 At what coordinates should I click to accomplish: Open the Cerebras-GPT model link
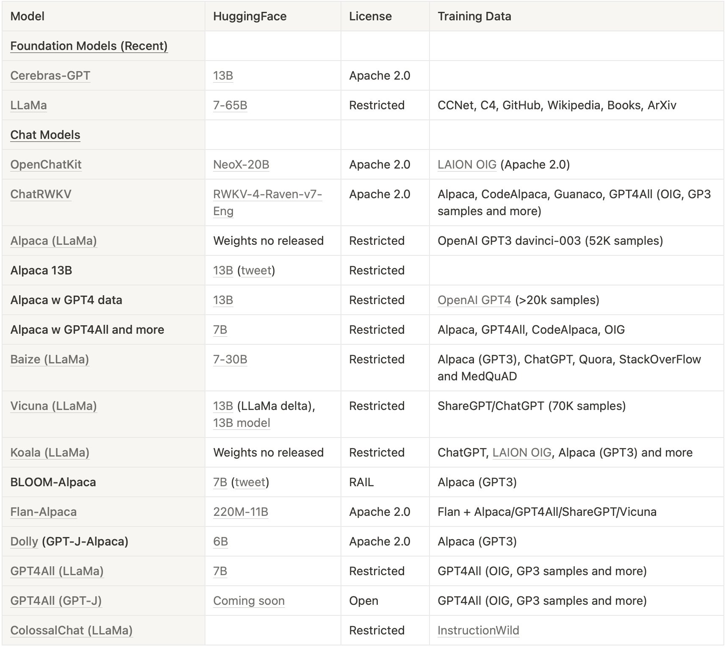(x=50, y=75)
